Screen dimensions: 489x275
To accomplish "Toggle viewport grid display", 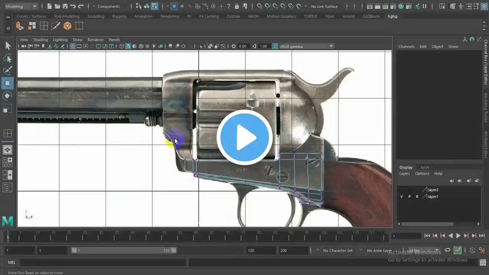I will coord(73,46).
